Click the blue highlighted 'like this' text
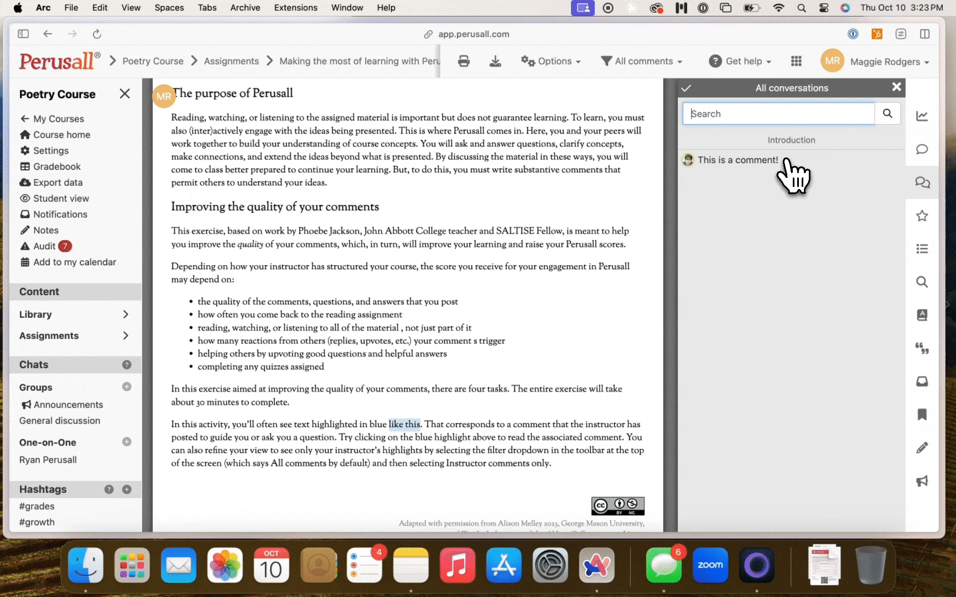This screenshot has width=956, height=597. point(404,425)
